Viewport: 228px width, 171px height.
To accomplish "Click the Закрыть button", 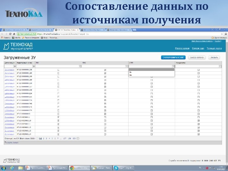I will (214, 57).
